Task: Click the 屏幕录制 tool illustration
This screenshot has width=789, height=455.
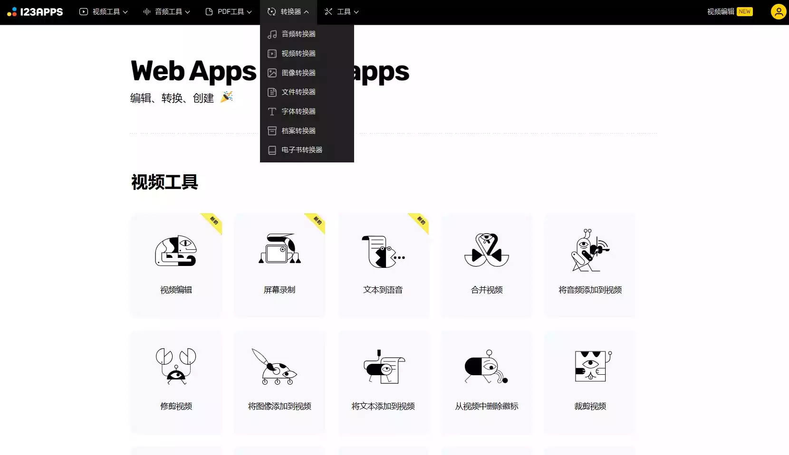Action: pyautogui.click(x=279, y=249)
